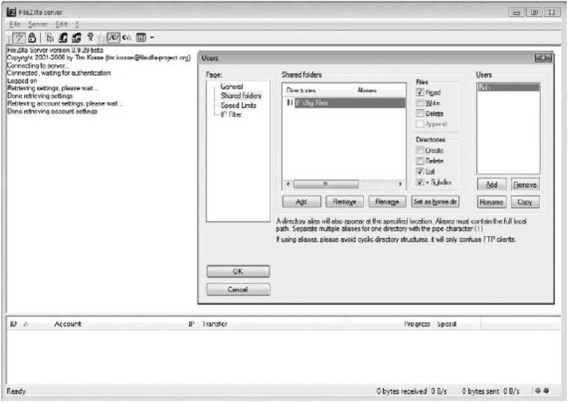Open the Groups editor toolbar icon

click(76, 37)
